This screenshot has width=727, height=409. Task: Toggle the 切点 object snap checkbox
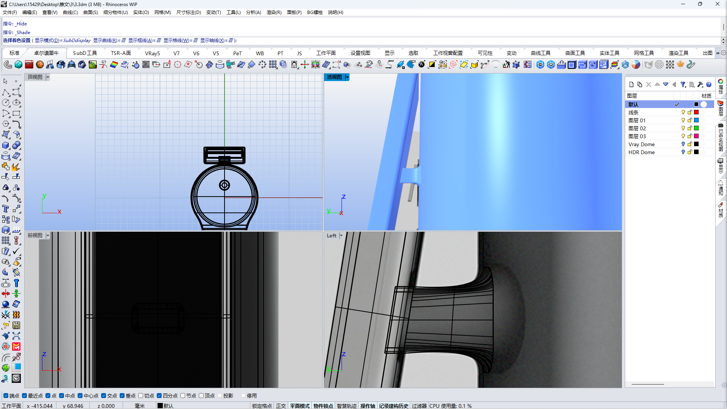point(141,396)
